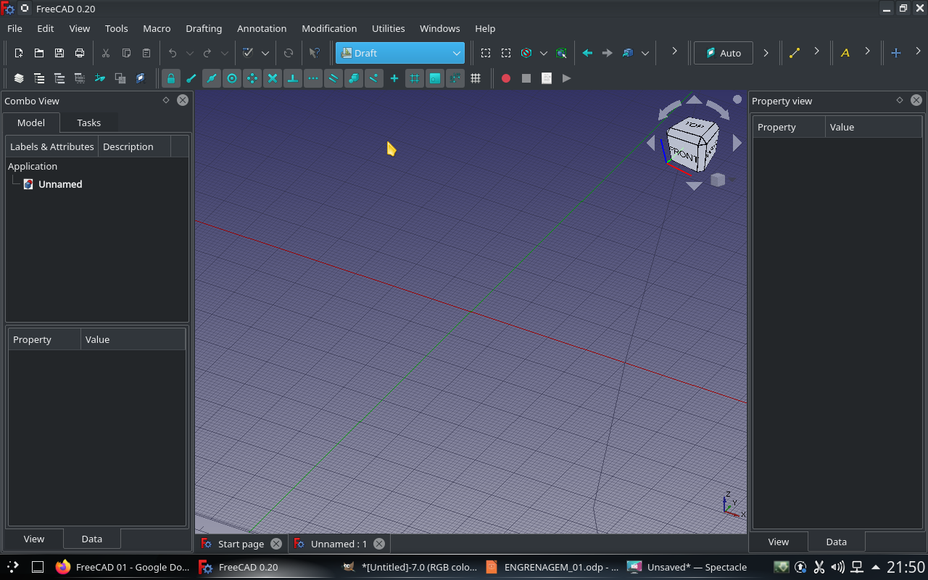
Task: Expand the undo history dropdown arrow
Action: pos(190,52)
